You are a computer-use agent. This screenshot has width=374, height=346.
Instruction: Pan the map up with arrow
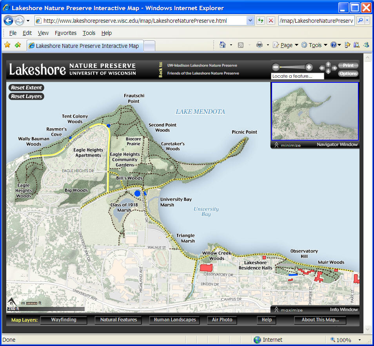[328, 64]
